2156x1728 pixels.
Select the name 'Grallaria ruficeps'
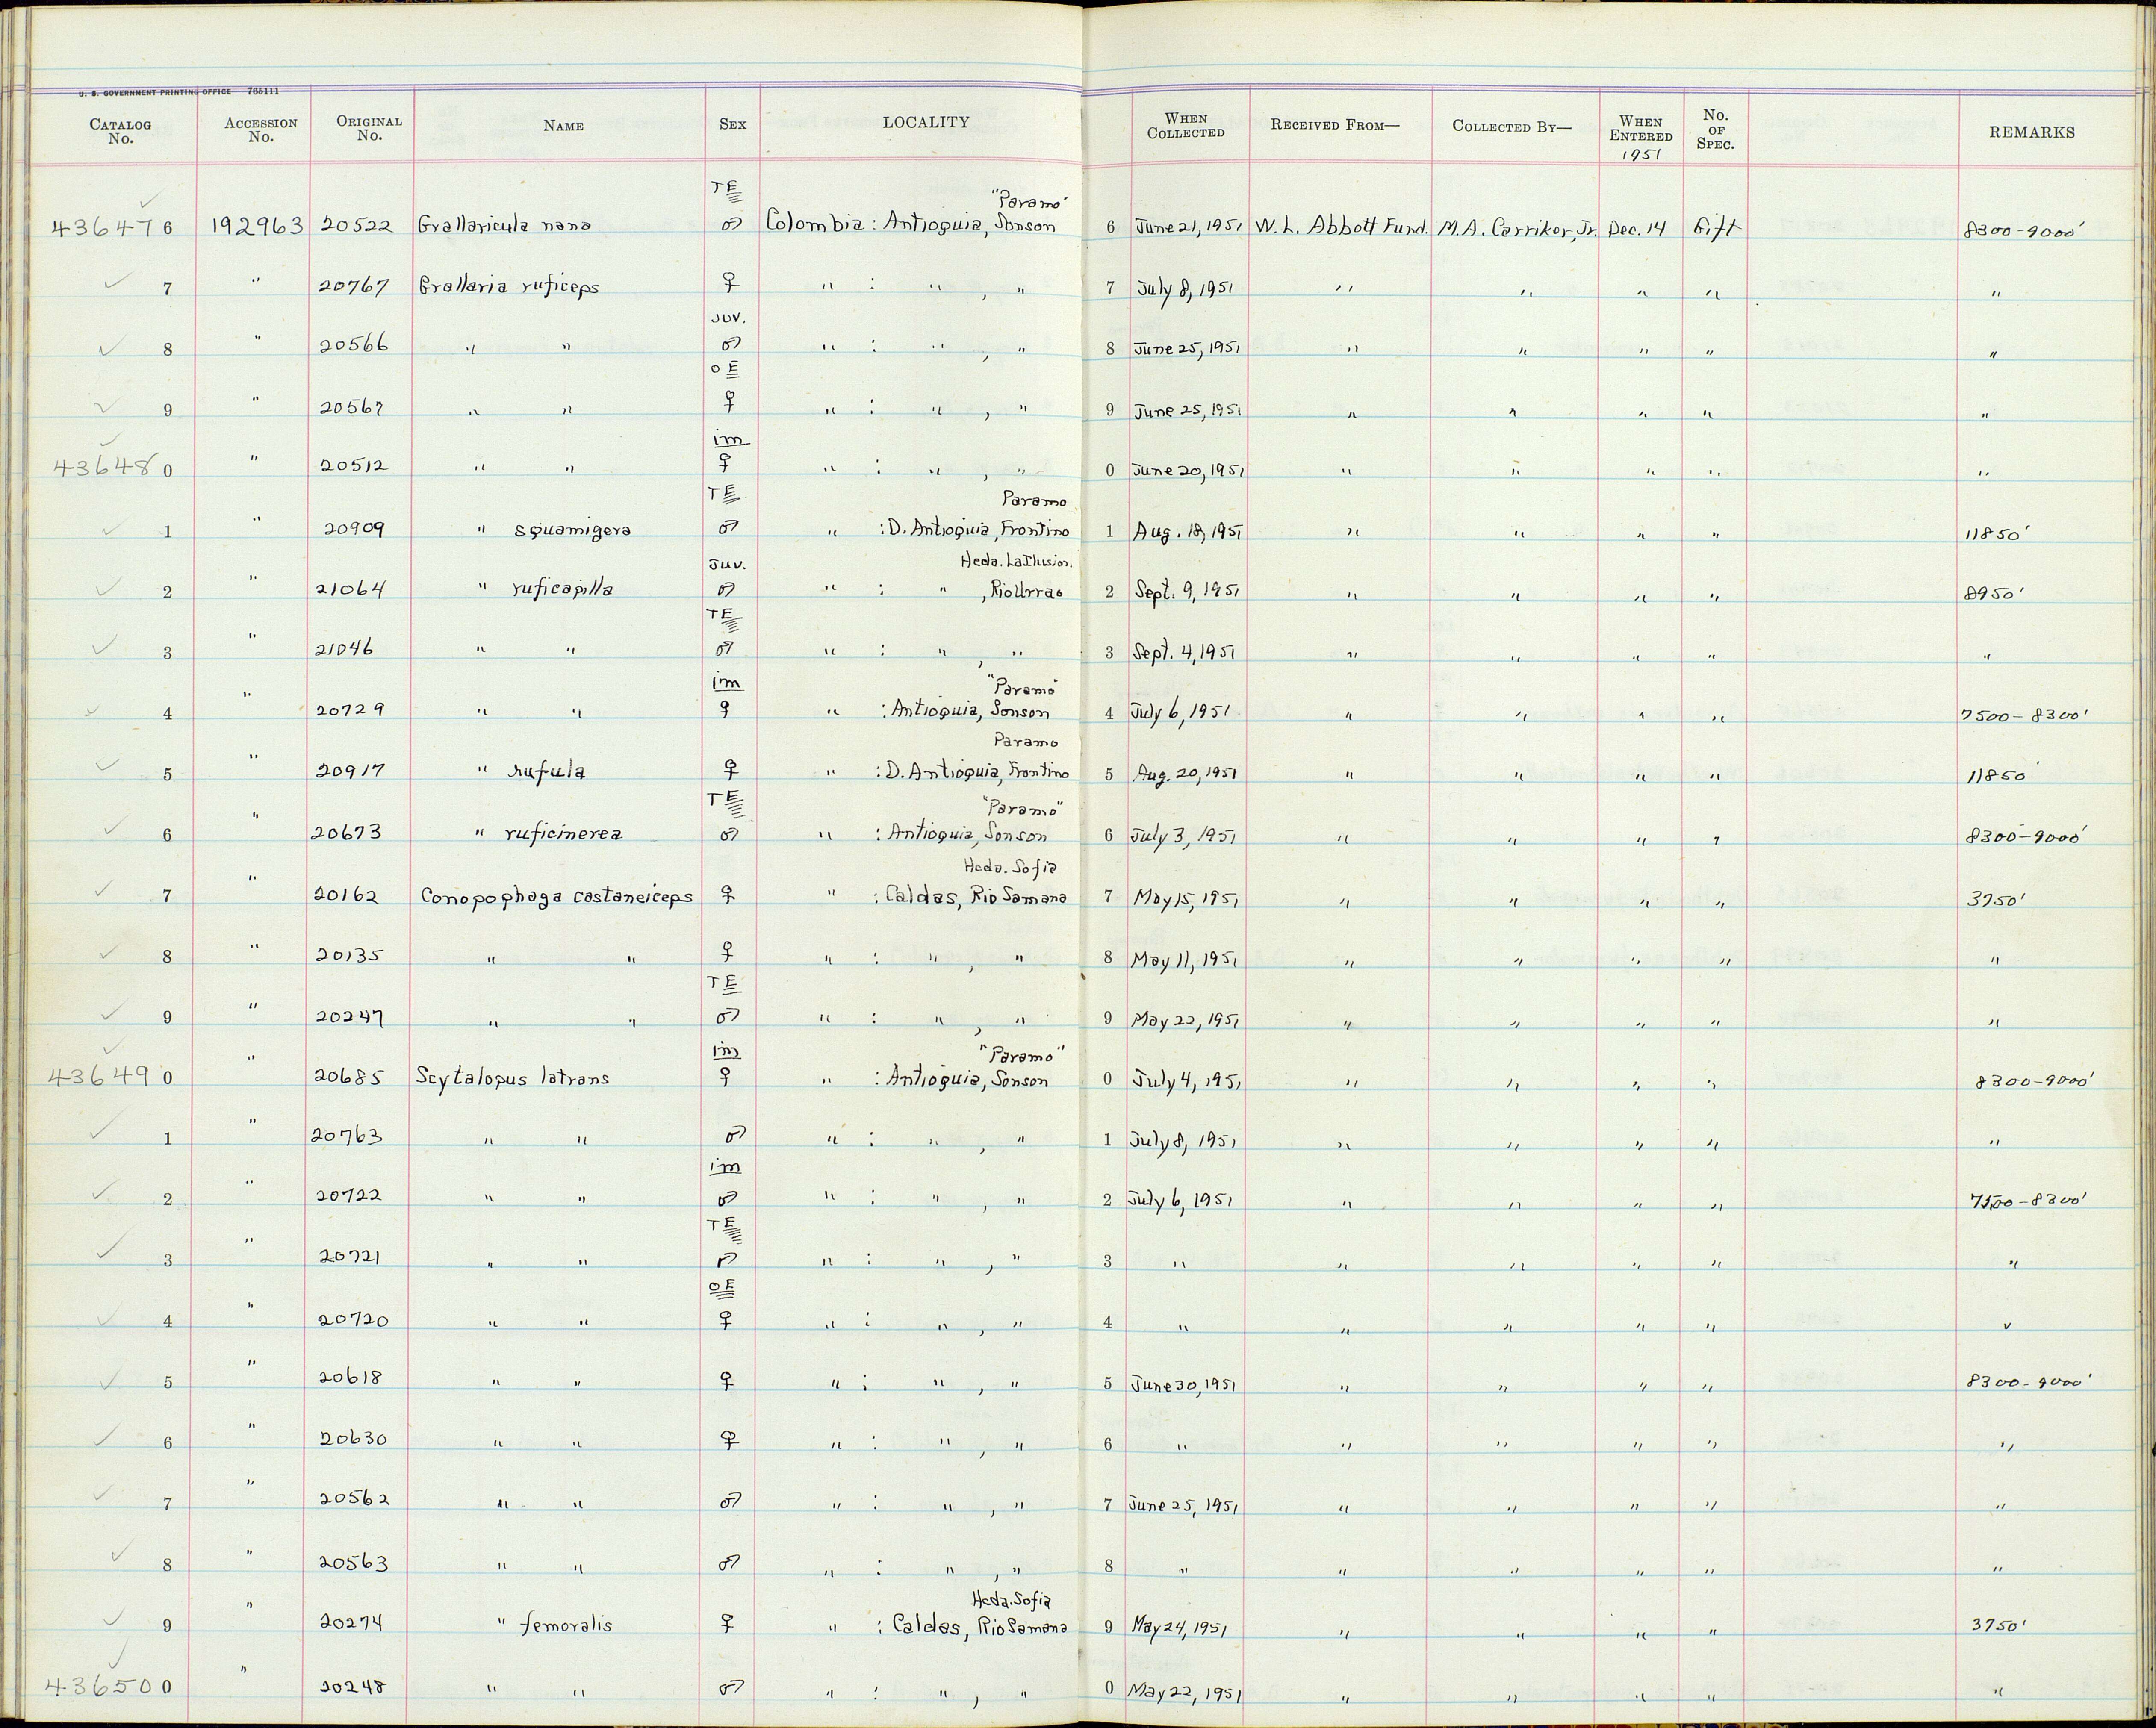coord(509,287)
